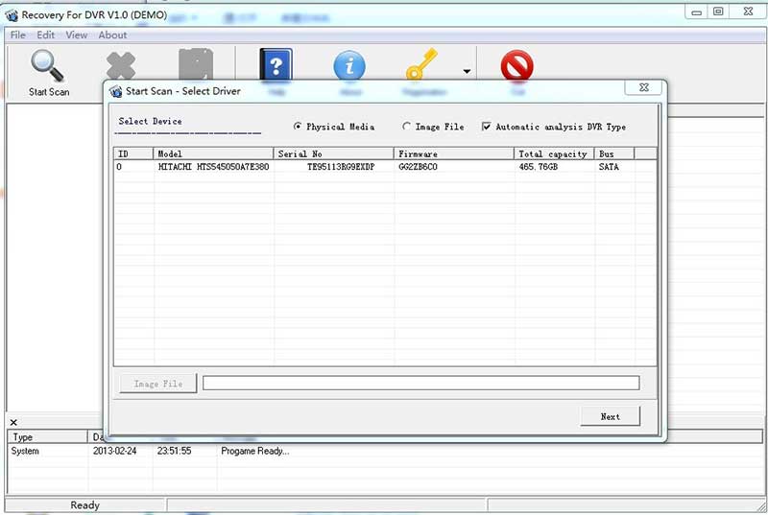768x515 pixels.
Task: Click the Type column header in log panel
Action: (x=47, y=436)
